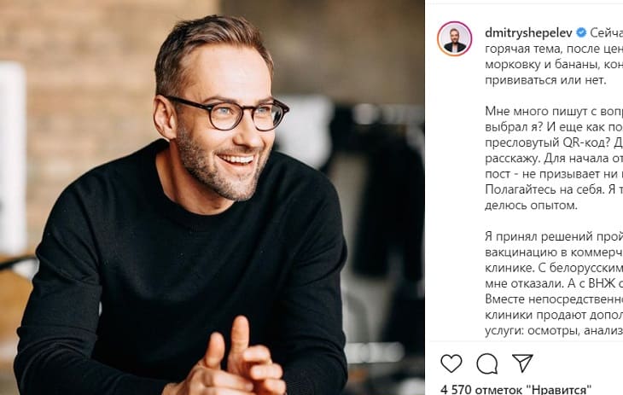623x395 pixels.
Task: Open the dmitryshepelev profile avatar
Action: pyautogui.click(x=454, y=38)
